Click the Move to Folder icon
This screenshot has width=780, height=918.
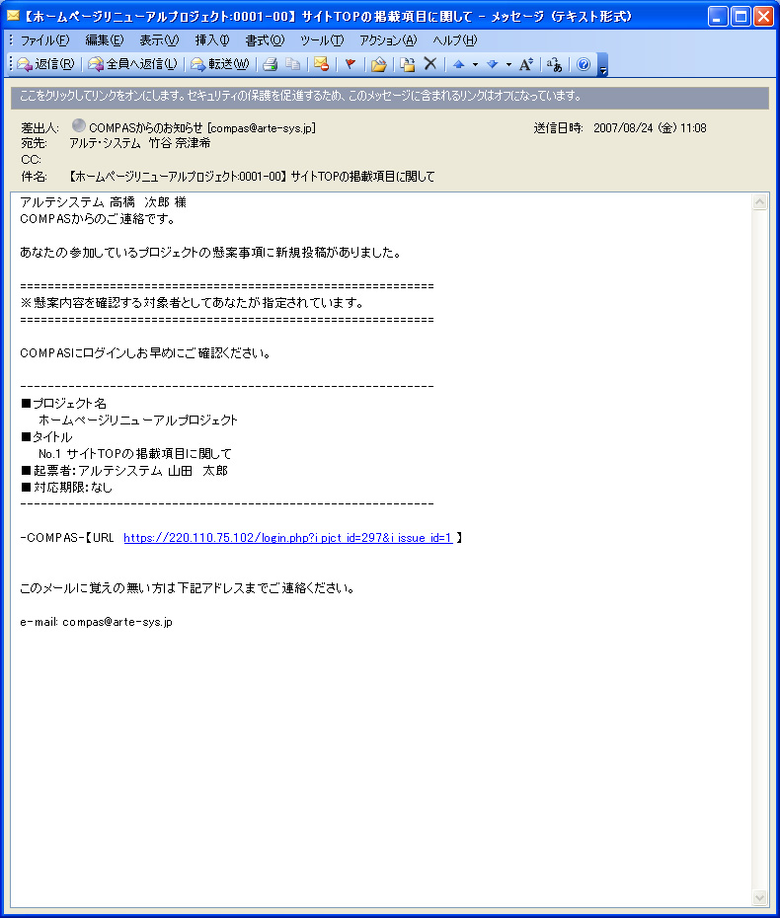click(379, 64)
